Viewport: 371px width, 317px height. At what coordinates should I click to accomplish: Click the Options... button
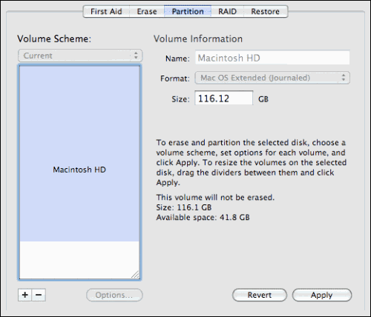pos(114,295)
